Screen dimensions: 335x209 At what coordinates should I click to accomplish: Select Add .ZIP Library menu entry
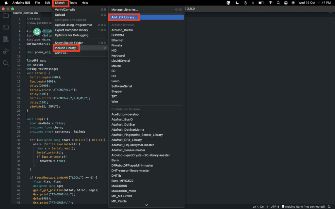click(x=124, y=17)
